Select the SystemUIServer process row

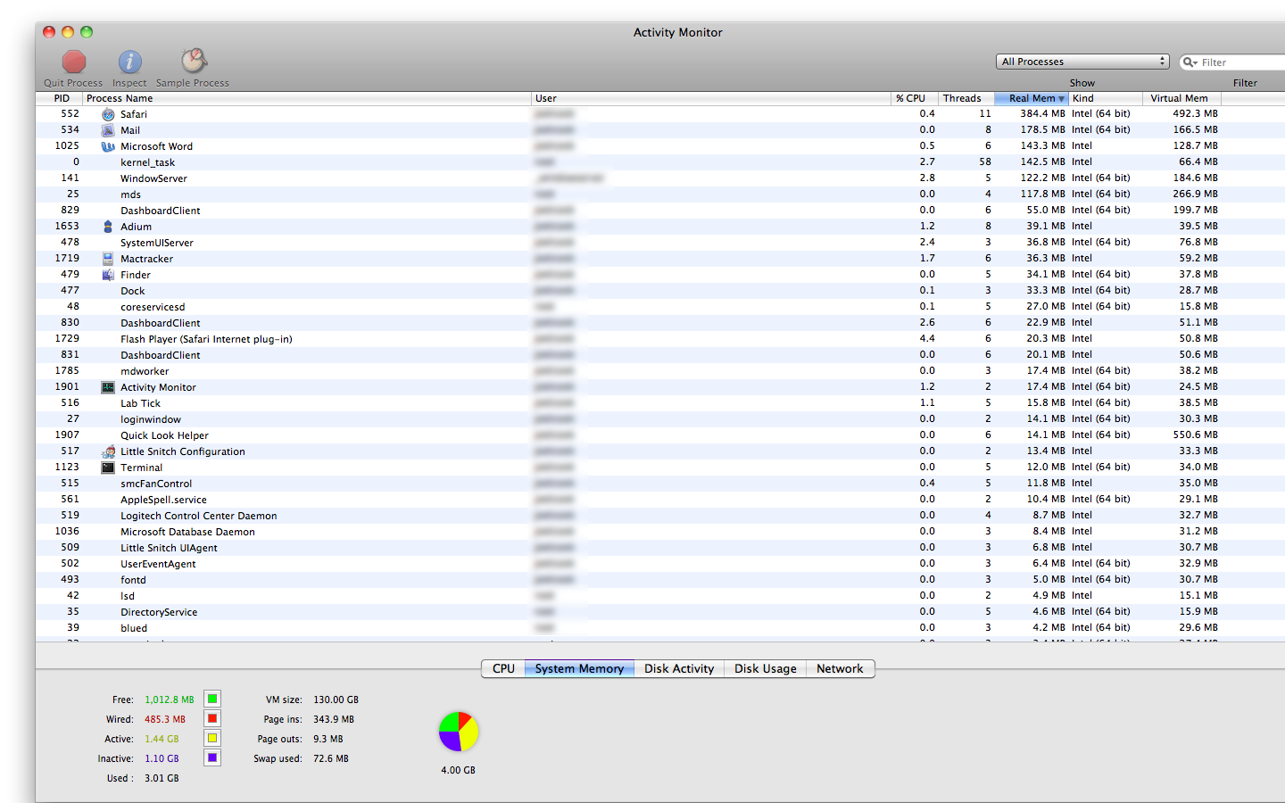click(x=660, y=243)
